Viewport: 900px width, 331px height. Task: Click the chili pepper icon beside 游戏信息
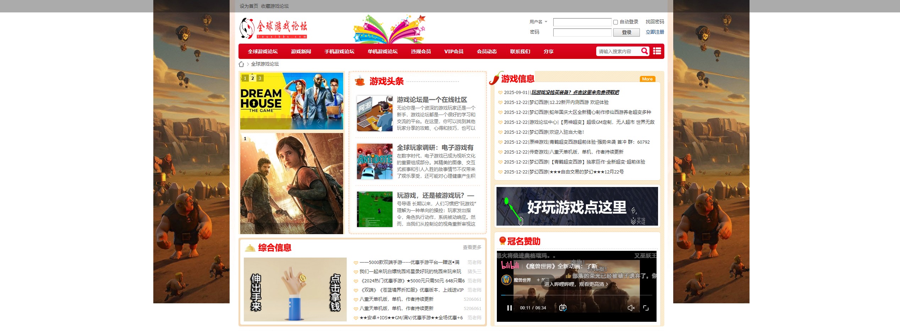(x=496, y=79)
